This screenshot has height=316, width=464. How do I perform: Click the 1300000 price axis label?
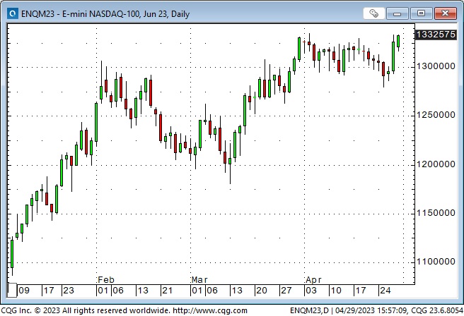tap(436, 66)
